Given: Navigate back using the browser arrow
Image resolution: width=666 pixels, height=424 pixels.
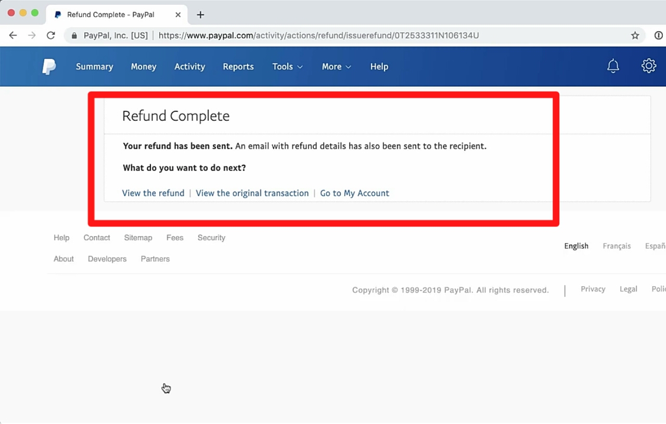Looking at the screenshot, I should tap(13, 35).
